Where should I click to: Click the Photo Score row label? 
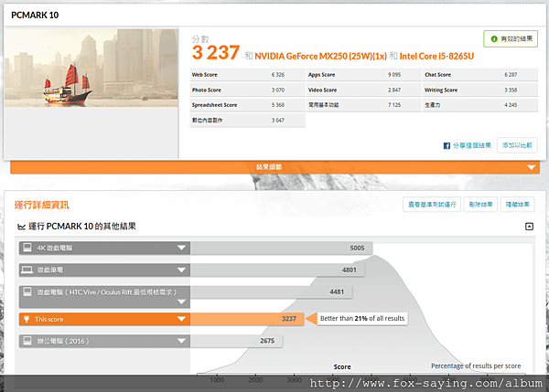coord(206,90)
